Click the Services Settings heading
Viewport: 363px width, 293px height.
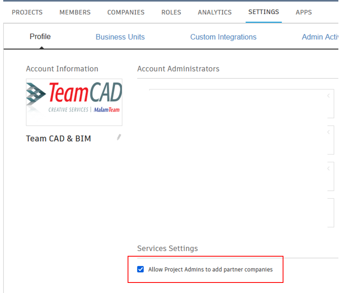pos(168,248)
